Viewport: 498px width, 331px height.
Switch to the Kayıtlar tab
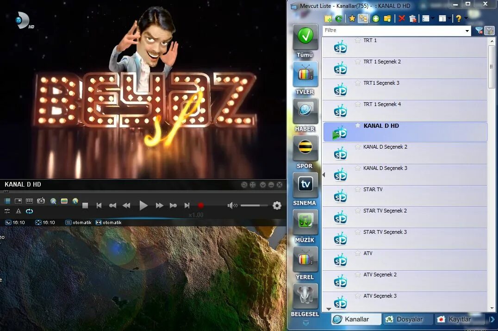(x=460, y=319)
